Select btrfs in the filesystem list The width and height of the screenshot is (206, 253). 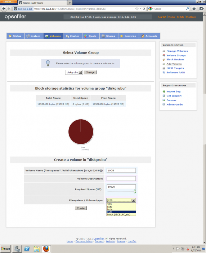[121, 209]
